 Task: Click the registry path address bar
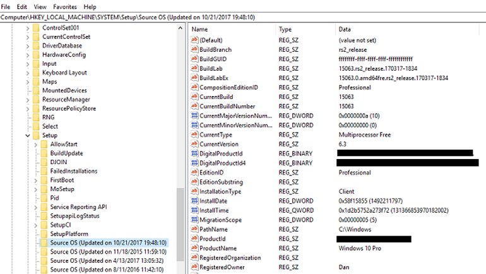click(x=243, y=17)
